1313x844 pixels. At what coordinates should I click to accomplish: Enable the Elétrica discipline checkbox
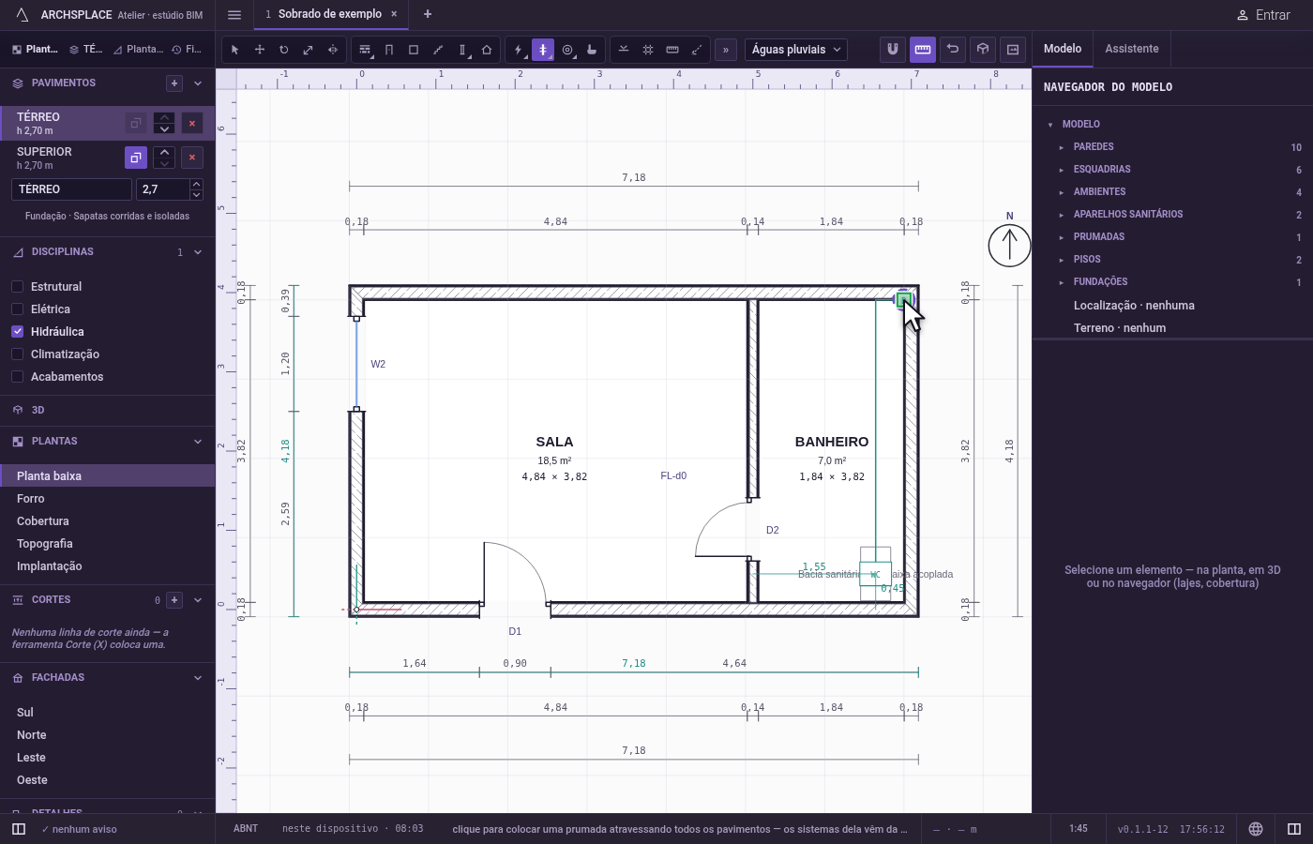point(17,309)
